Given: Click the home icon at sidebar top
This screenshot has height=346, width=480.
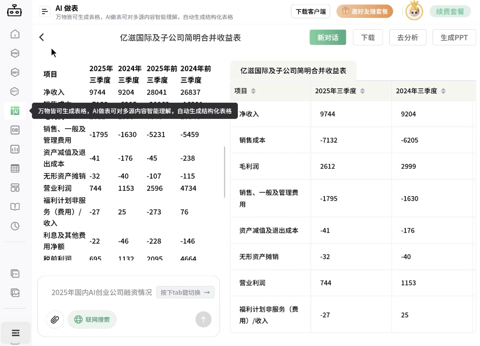Looking at the screenshot, I should (15, 34).
